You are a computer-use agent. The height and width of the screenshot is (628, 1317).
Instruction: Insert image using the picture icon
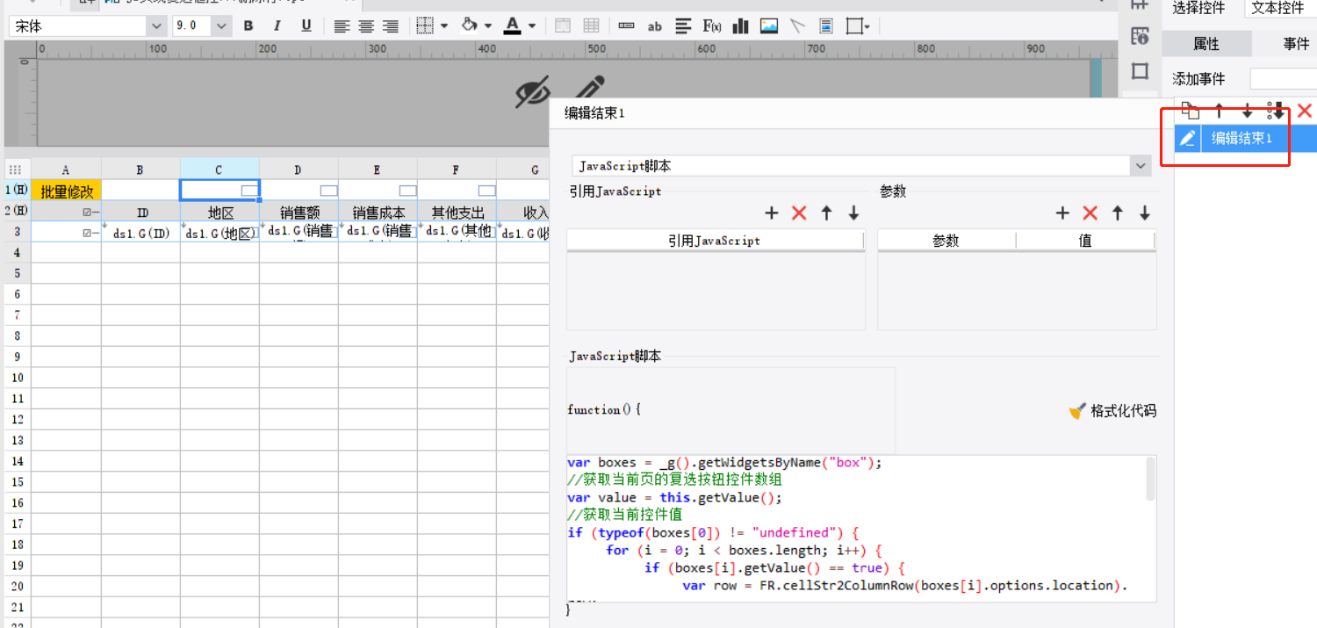click(769, 26)
